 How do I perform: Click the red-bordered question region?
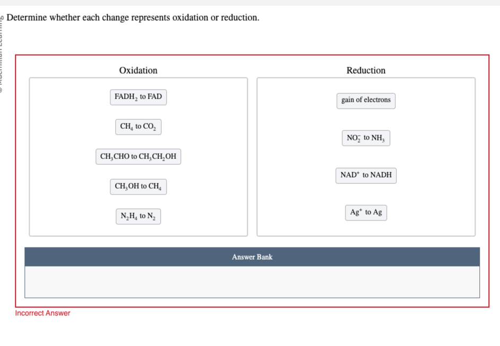252,180
